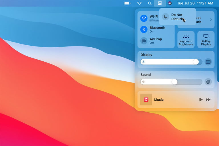This screenshot has width=219, height=146.
Task: Toggle Wi-Fi with the blue circle icon
Action: click(144, 18)
